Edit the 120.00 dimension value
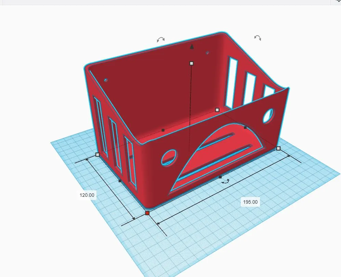The width and height of the screenshot is (341, 277). pyautogui.click(x=87, y=195)
